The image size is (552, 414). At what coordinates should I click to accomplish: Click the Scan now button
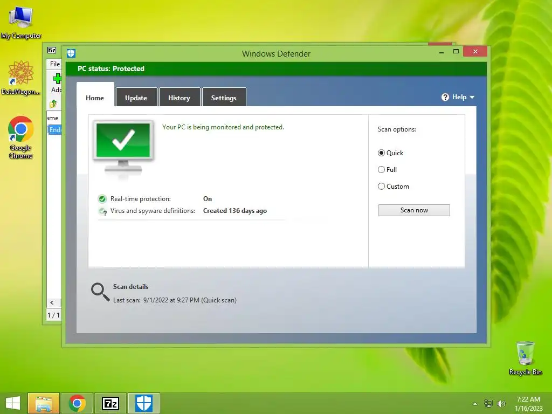pyautogui.click(x=414, y=210)
